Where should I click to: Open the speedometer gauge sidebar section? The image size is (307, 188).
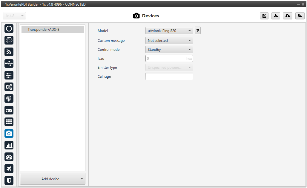[9, 157]
